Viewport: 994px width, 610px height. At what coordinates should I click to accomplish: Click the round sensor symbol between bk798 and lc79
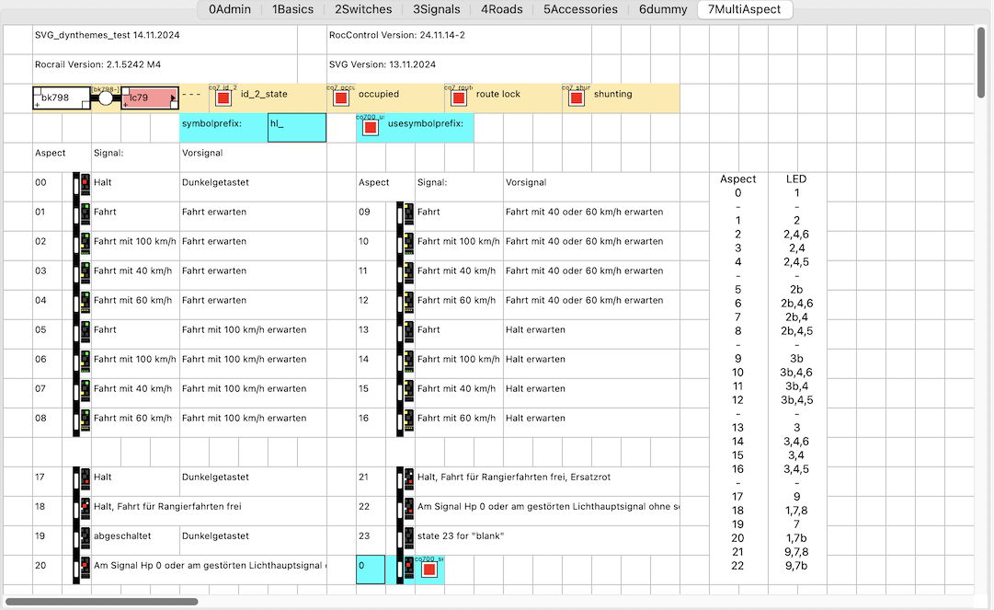pyautogui.click(x=106, y=98)
